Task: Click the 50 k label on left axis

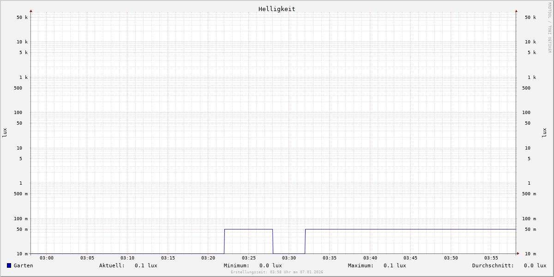Action: tap(22, 18)
